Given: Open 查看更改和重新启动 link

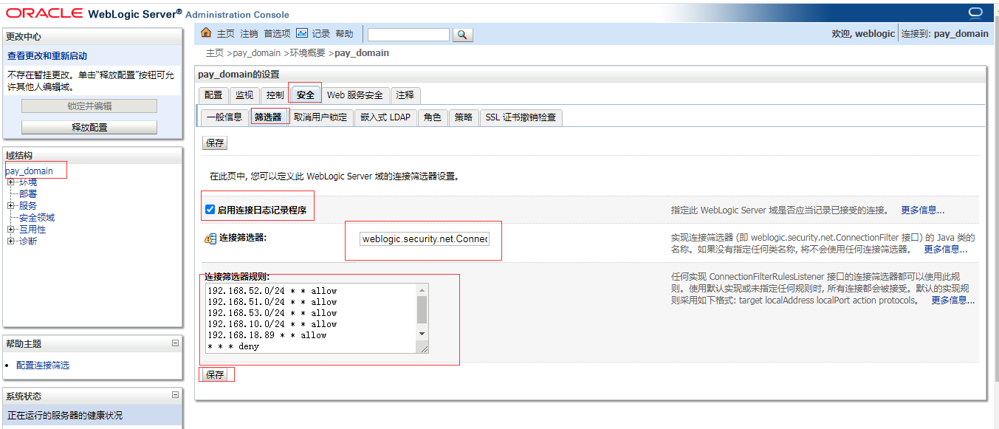Looking at the screenshot, I should 47,56.
